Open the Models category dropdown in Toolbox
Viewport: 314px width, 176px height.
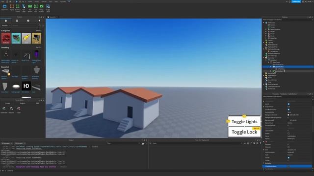[x=6, y=25]
